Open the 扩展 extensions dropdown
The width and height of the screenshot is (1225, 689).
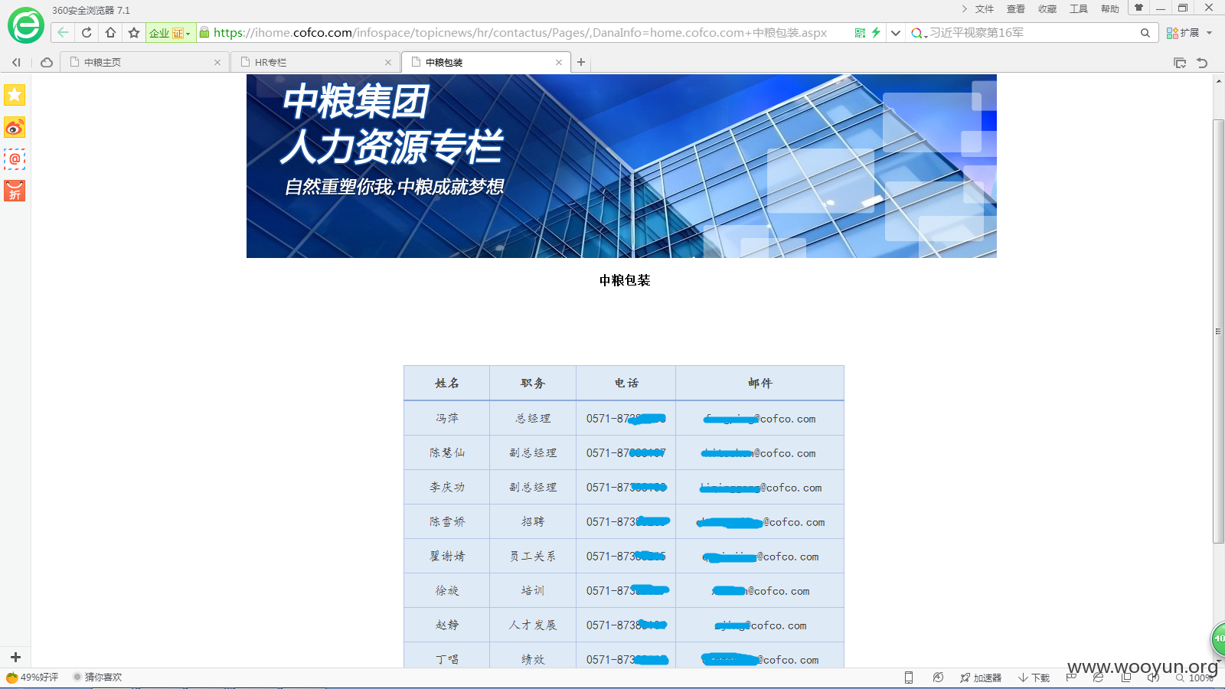(x=1189, y=33)
